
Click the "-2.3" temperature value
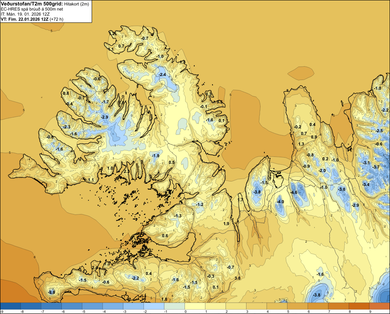pos(67,127)
